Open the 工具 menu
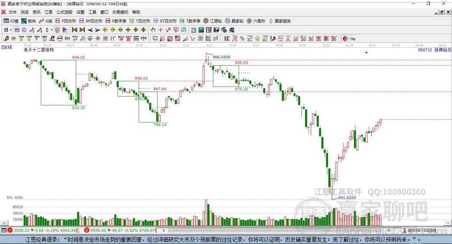 [92, 12]
